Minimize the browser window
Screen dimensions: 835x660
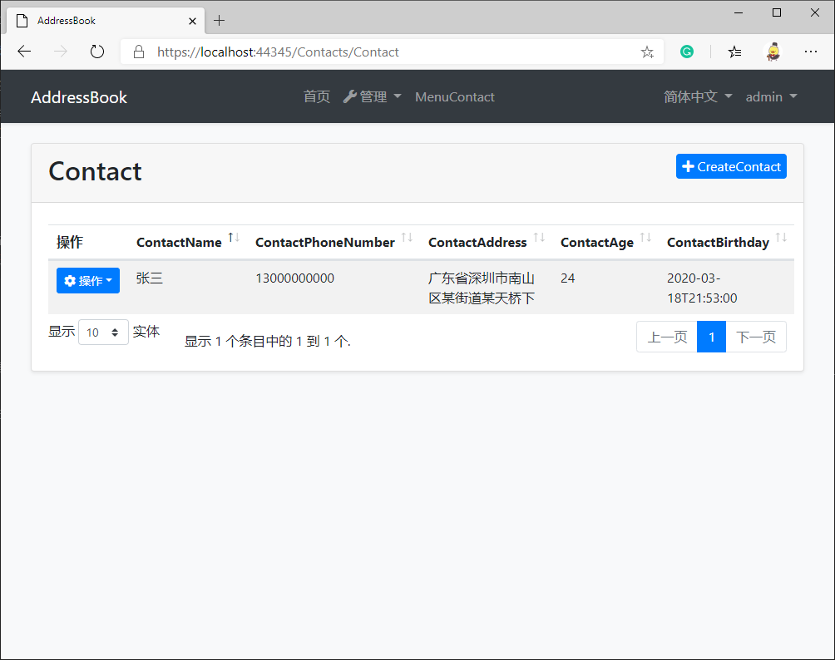[738, 12]
